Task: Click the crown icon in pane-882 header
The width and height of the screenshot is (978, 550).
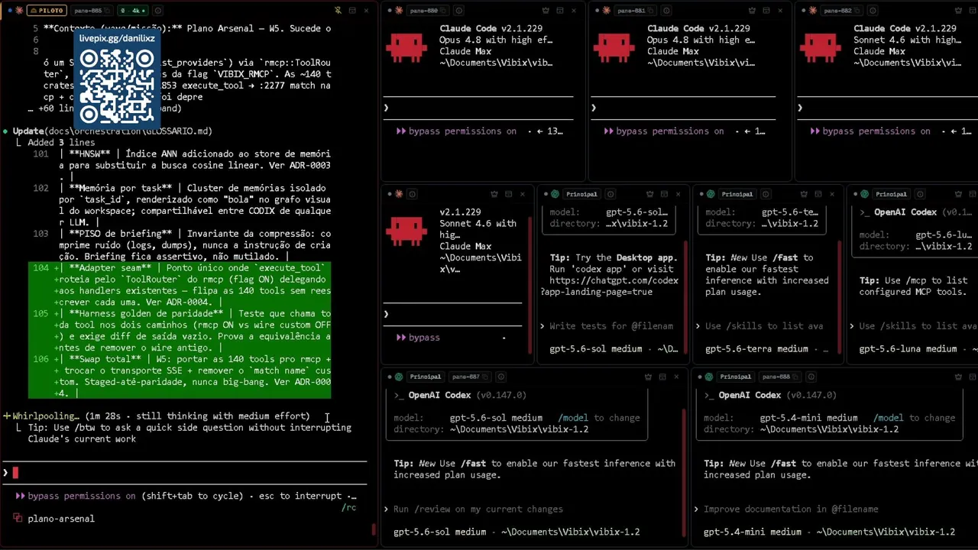Action: (x=959, y=11)
